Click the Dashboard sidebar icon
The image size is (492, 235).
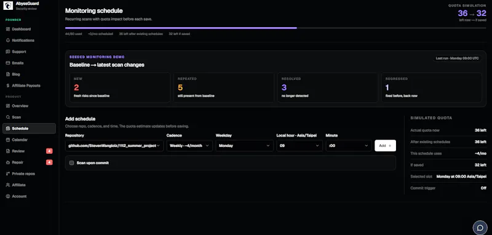pyautogui.click(x=8, y=29)
